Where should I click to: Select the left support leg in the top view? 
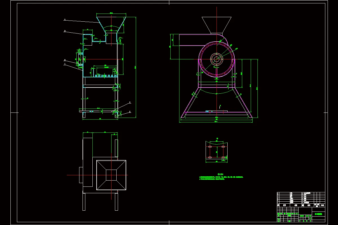[84, 202]
